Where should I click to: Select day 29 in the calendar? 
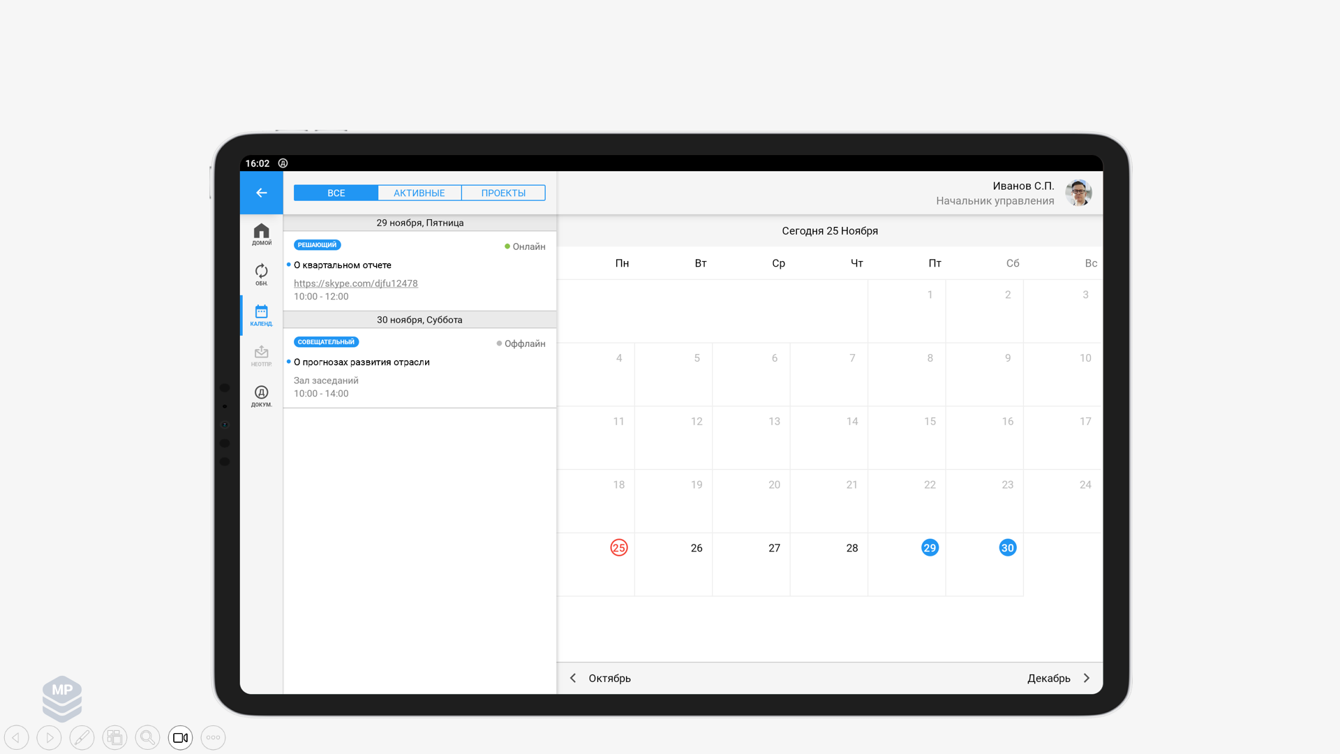pos(930,548)
